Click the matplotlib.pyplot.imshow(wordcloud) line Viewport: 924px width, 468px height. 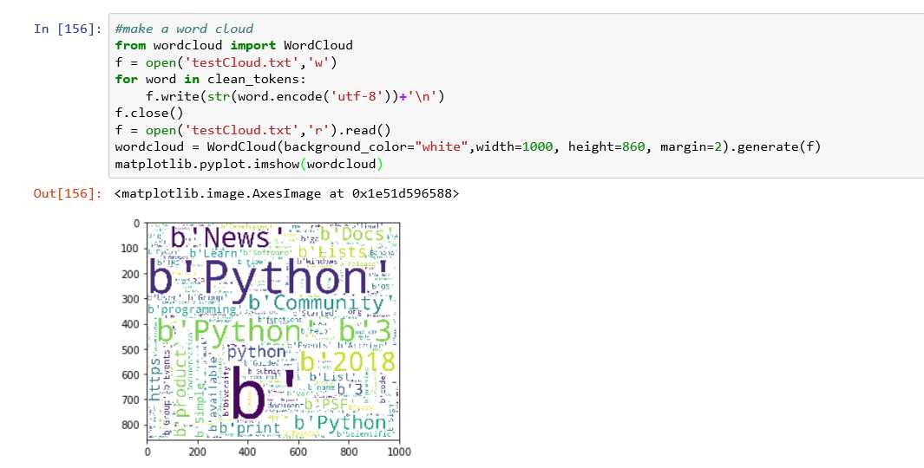[249, 164]
